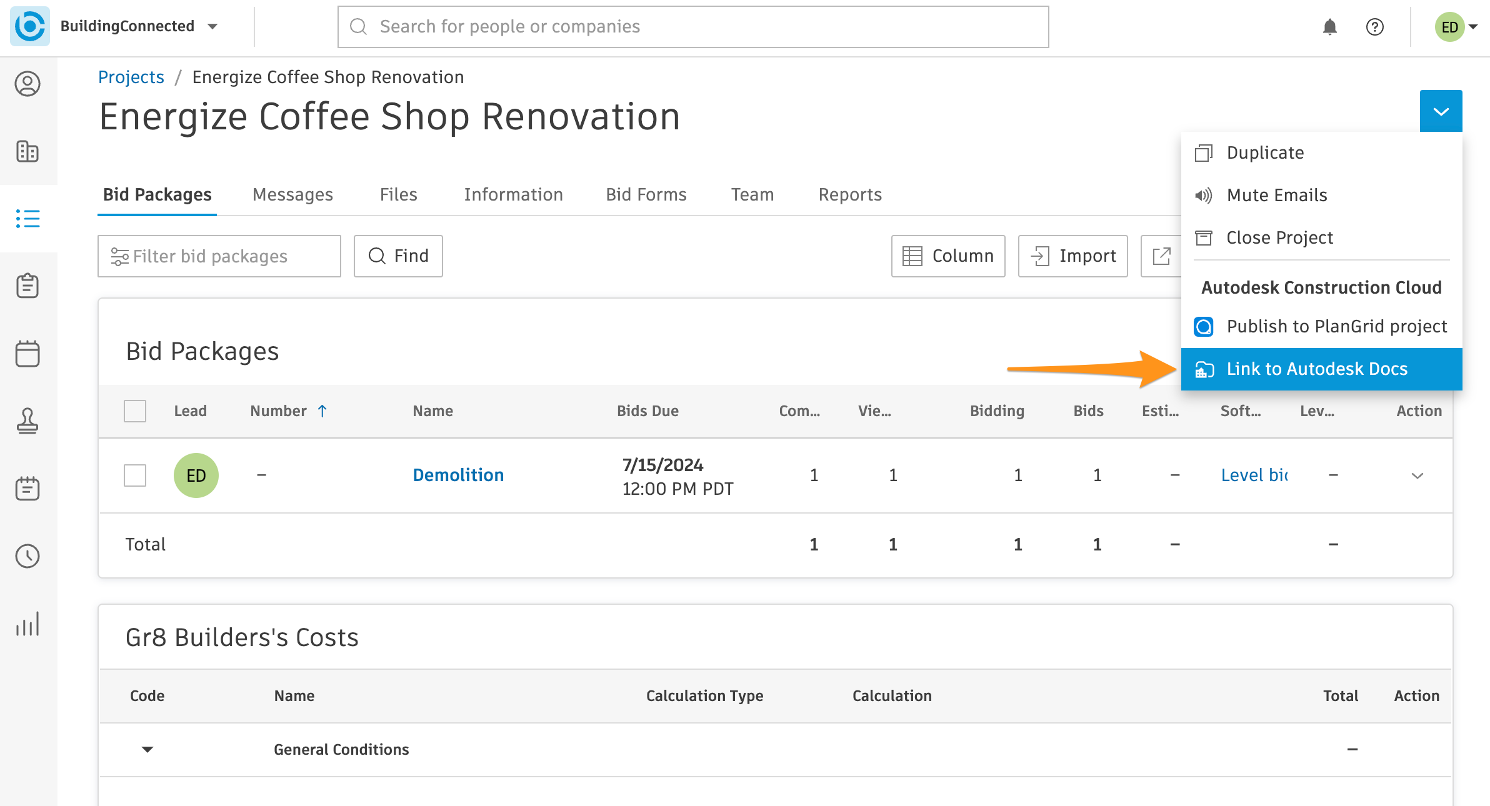
Task: Choose Link to Autodesk Docs
Action: pyautogui.click(x=1321, y=369)
